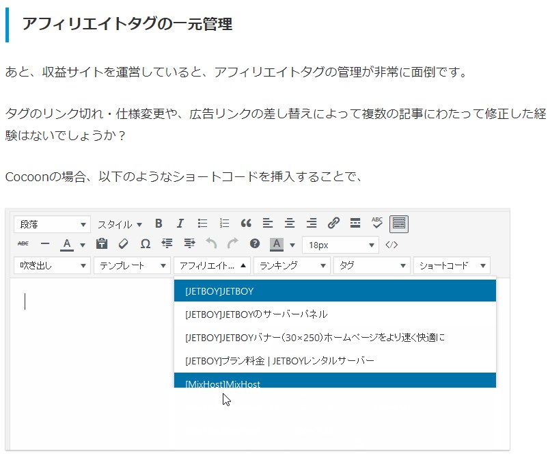Collapse the アフィリエイト dropdown

(x=212, y=265)
